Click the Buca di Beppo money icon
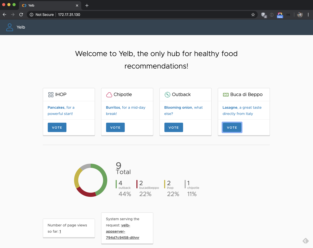 tap(226, 95)
